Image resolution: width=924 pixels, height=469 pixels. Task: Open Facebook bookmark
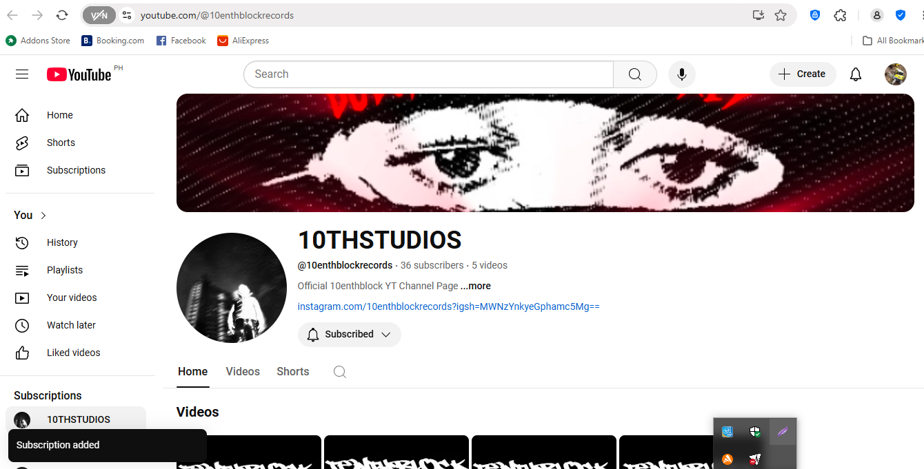[181, 41]
